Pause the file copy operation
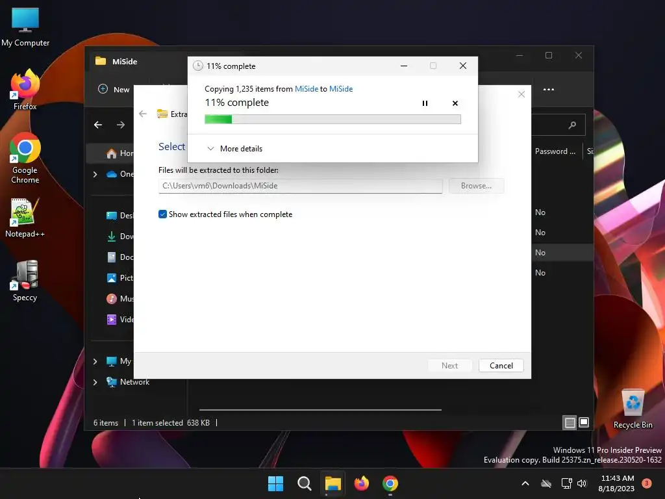The width and height of the screenshot is (665, 499). [425, 103]
